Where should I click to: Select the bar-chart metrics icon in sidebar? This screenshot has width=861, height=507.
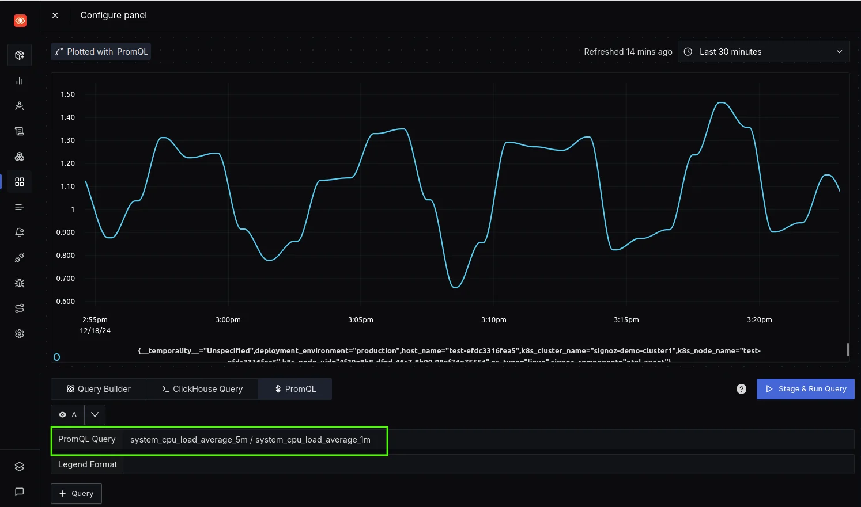tap(19, 80)
